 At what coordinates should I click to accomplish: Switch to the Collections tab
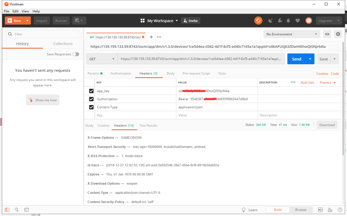point(63,44)
